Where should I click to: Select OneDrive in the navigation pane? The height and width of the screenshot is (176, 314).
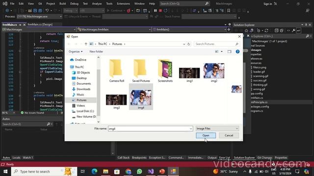(x=80, y=60)
